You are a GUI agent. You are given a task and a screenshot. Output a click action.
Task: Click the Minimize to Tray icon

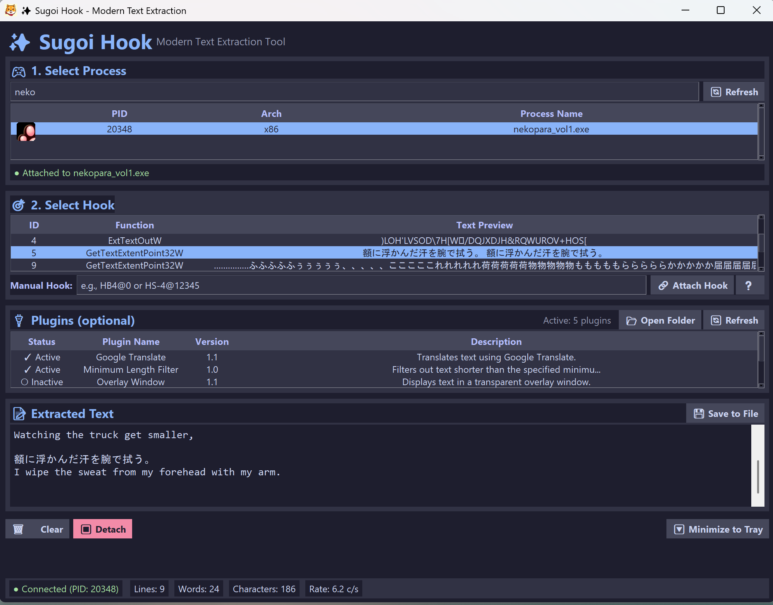pos(679,529)
